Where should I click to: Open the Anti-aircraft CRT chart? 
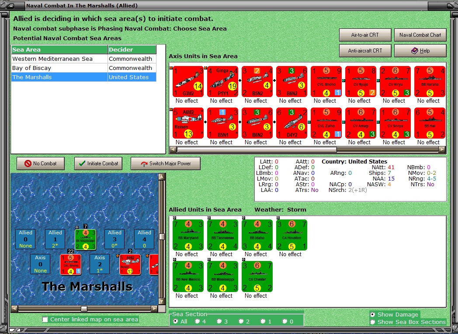[365, 51]
